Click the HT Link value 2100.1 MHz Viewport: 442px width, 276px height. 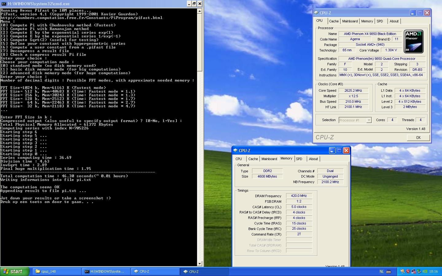[x=353, y=107]
